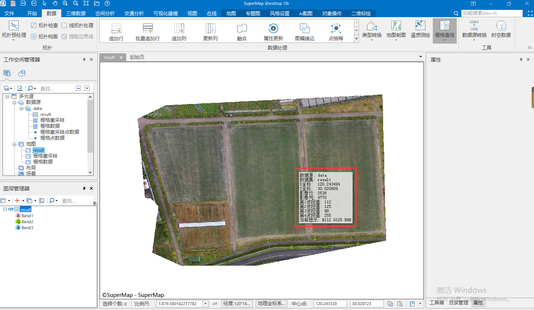Open 数据源转换 datasource conversion dropdown
The height and width of the screenshot is (310, 534).
[474, 40]
